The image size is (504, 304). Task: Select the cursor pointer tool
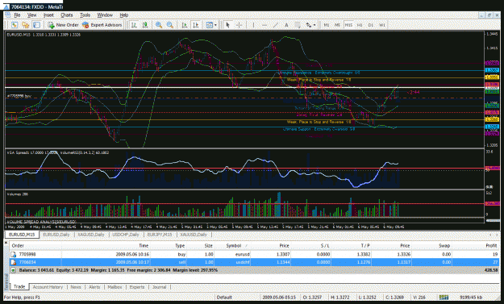coord(228,25)
